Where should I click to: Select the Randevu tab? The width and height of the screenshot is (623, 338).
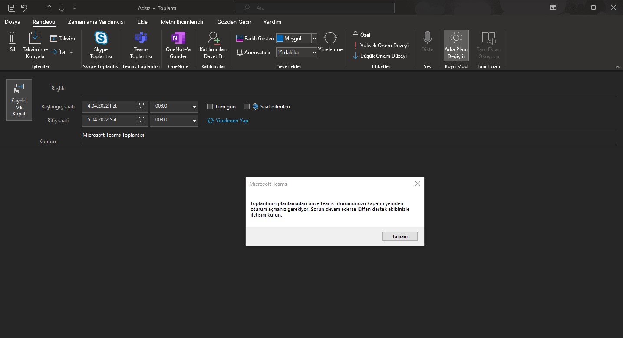pos(44,22)
